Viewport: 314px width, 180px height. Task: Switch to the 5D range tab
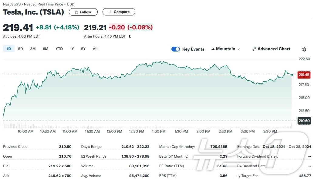(21, 49)
